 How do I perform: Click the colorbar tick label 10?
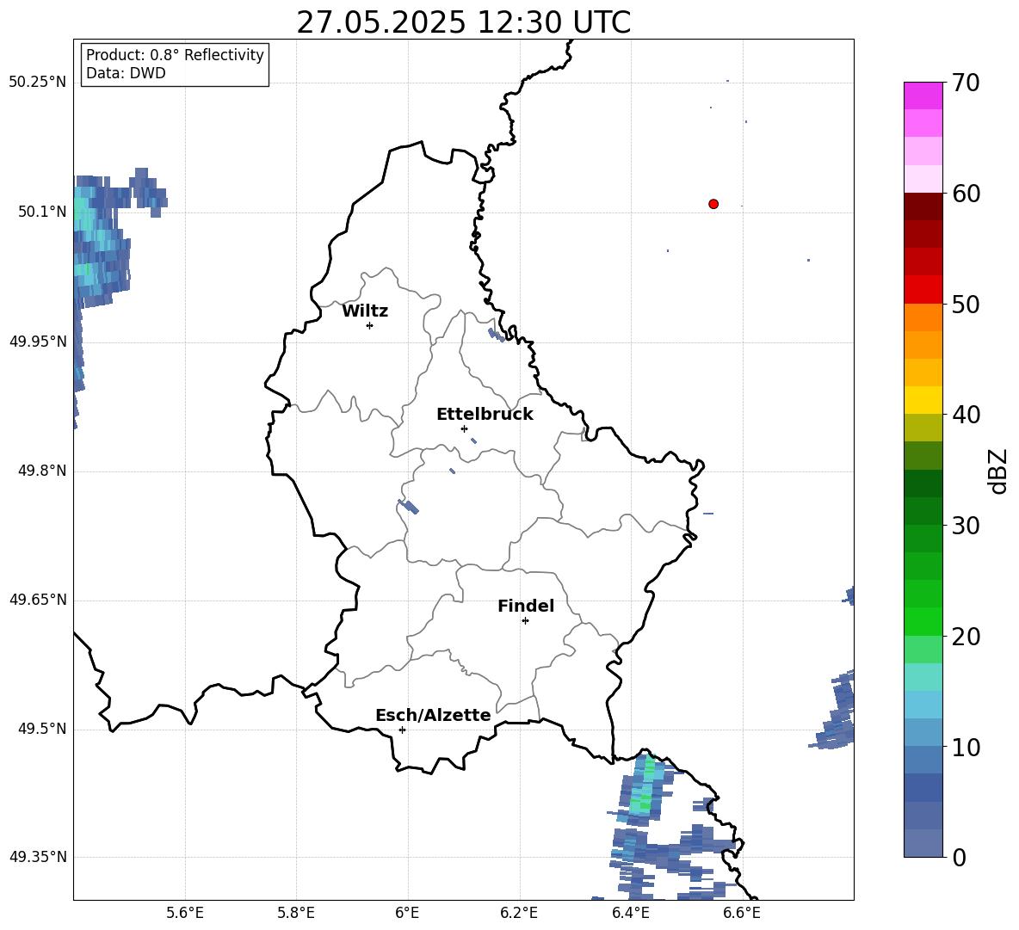[966, 747]
